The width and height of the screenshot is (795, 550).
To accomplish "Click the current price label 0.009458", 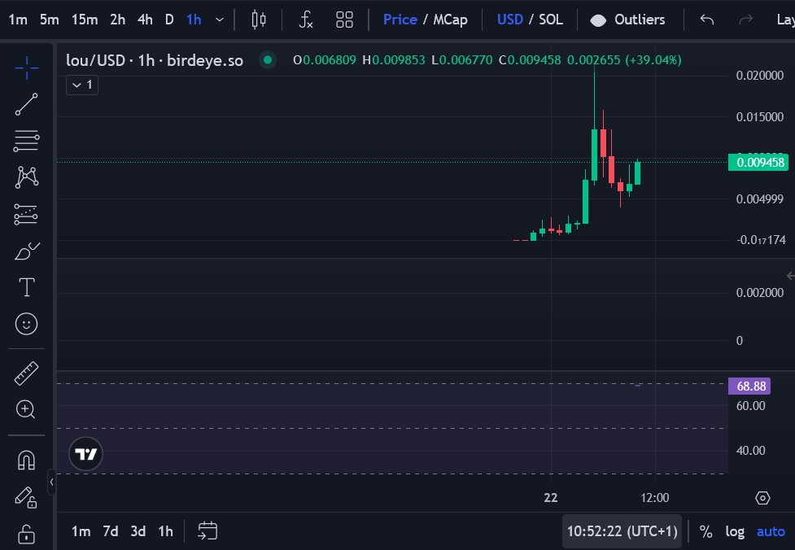I will pos(758,162).
